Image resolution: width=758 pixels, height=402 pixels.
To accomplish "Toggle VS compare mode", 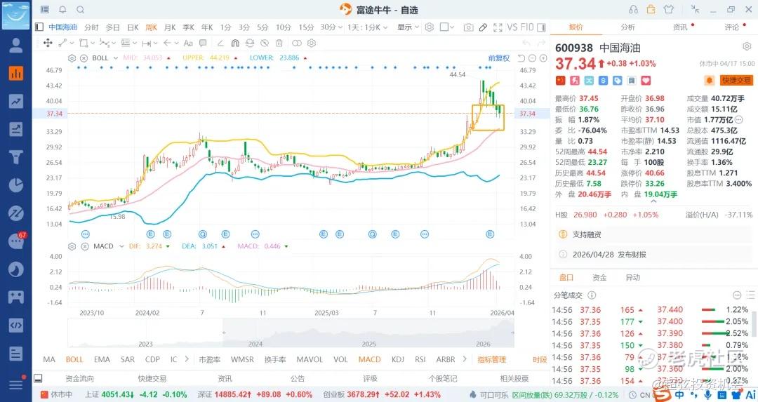I will coord(512,27).
